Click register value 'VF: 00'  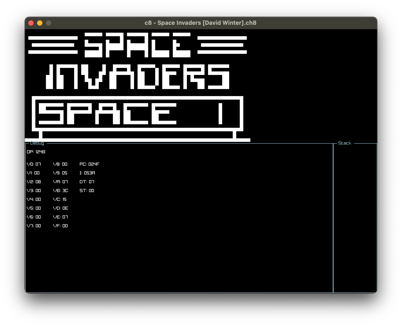click(x=60, y=226)
